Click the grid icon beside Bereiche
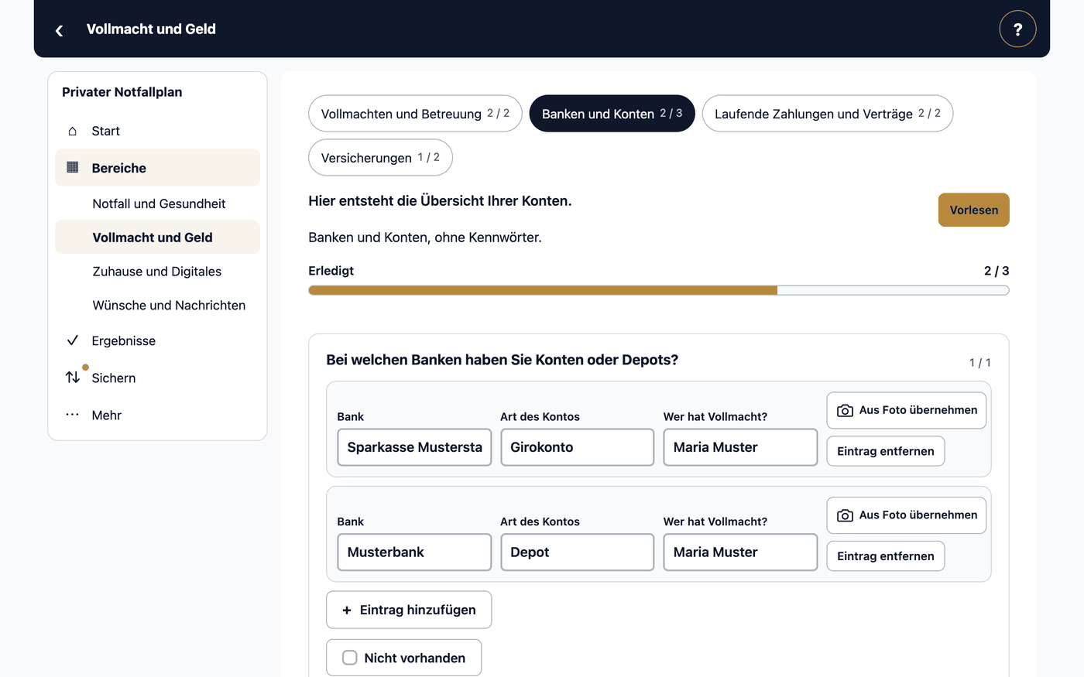The height and width of the screenshot is (677, 1084). tap(73, 167)
